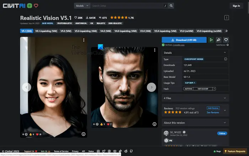
Task: Copy the AUTOV2 hash value 15012C538F
Action: pyautogui.click(x=203, y=89)
